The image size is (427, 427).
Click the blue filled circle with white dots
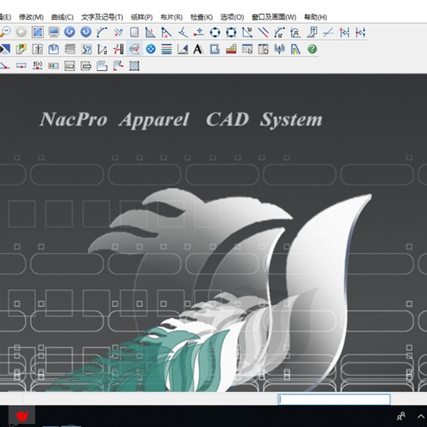point(151,50)
